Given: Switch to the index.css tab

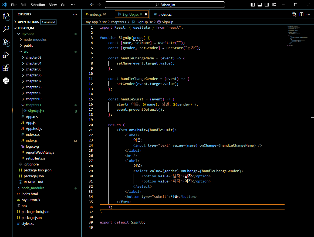Looking at the screenshot, I should tap(165, 14).
